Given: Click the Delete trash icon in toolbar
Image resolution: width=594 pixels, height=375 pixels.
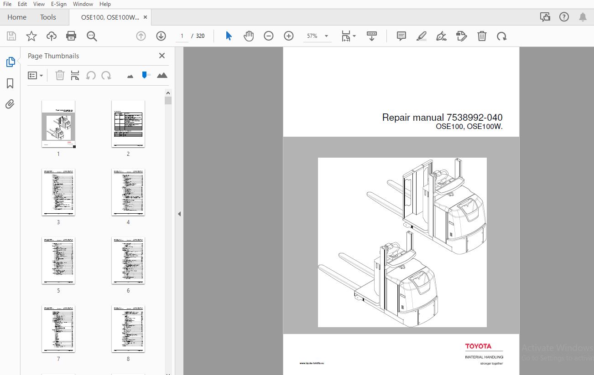Looking at the screenshot, I should click(x=482, y=36).
